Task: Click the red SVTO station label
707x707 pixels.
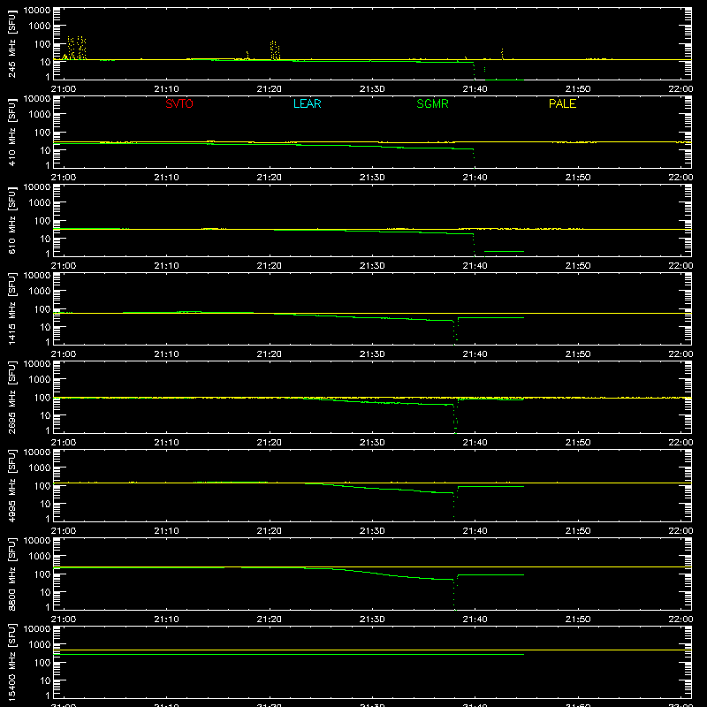Action: [x=179, y=103]
